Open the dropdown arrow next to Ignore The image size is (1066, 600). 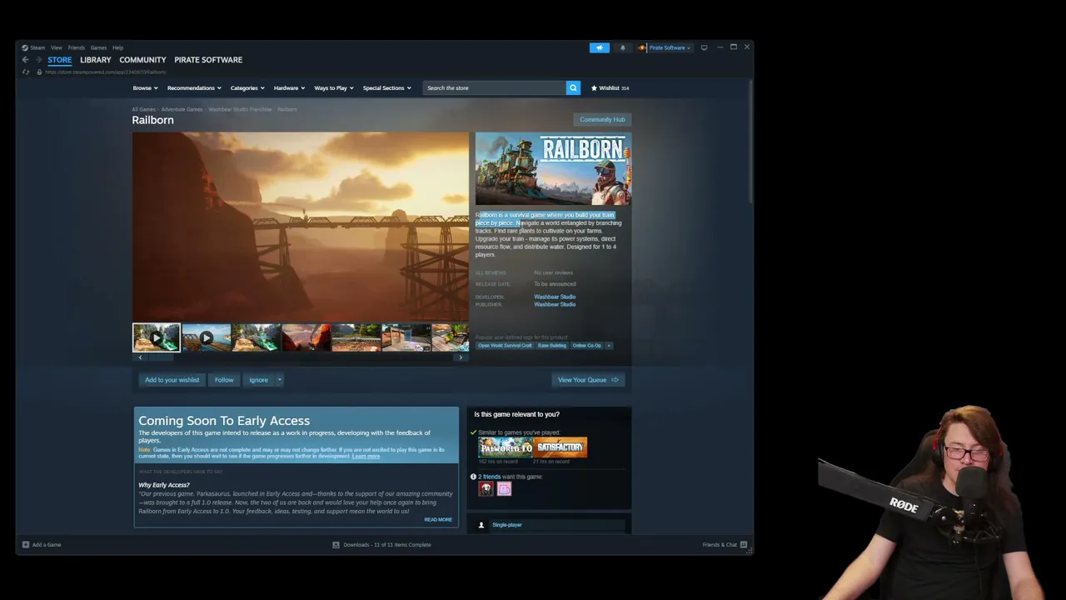pyautogui.click(x=279, y=380)
